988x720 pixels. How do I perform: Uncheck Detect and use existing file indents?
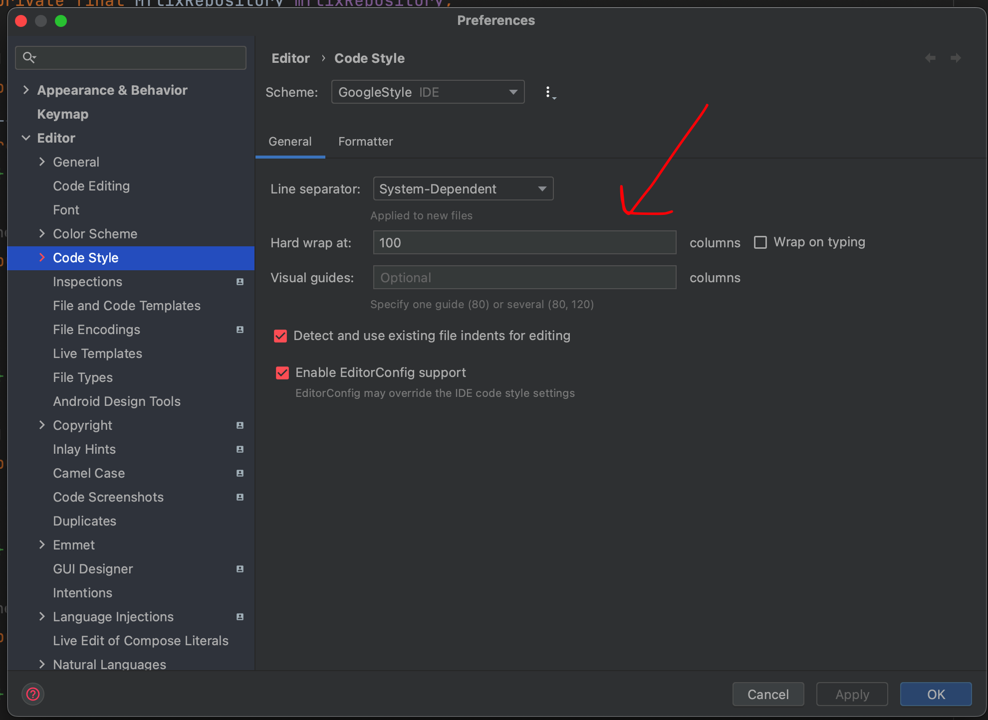pyautogui.click(x=280, y=336)
